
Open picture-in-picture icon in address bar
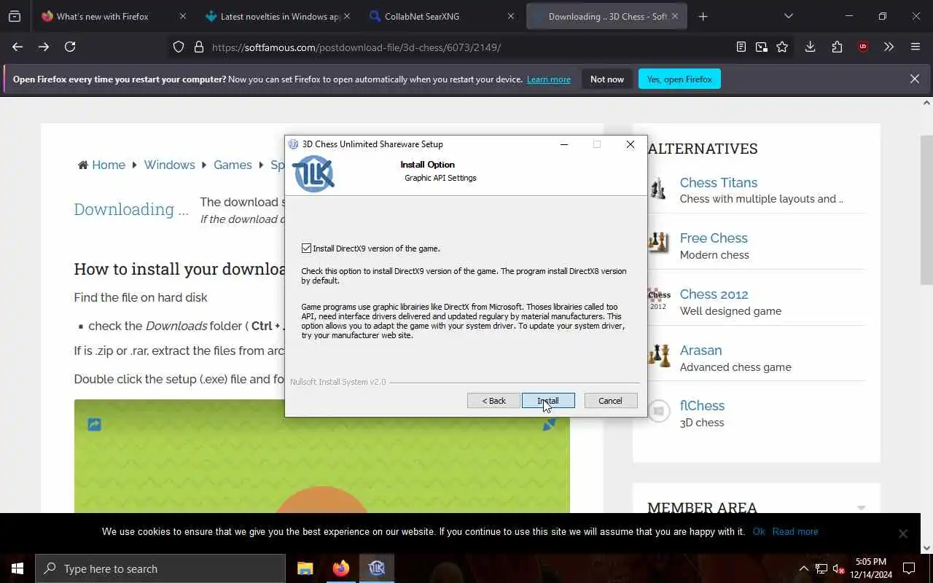click(x=762, y=47)
